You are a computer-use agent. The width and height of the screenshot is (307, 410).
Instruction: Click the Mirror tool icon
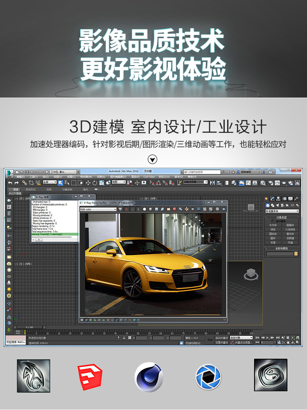[x=212, y=183]
